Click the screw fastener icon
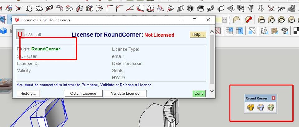The width and height of the screenshot is (299, 127). (x=250, y=8)
